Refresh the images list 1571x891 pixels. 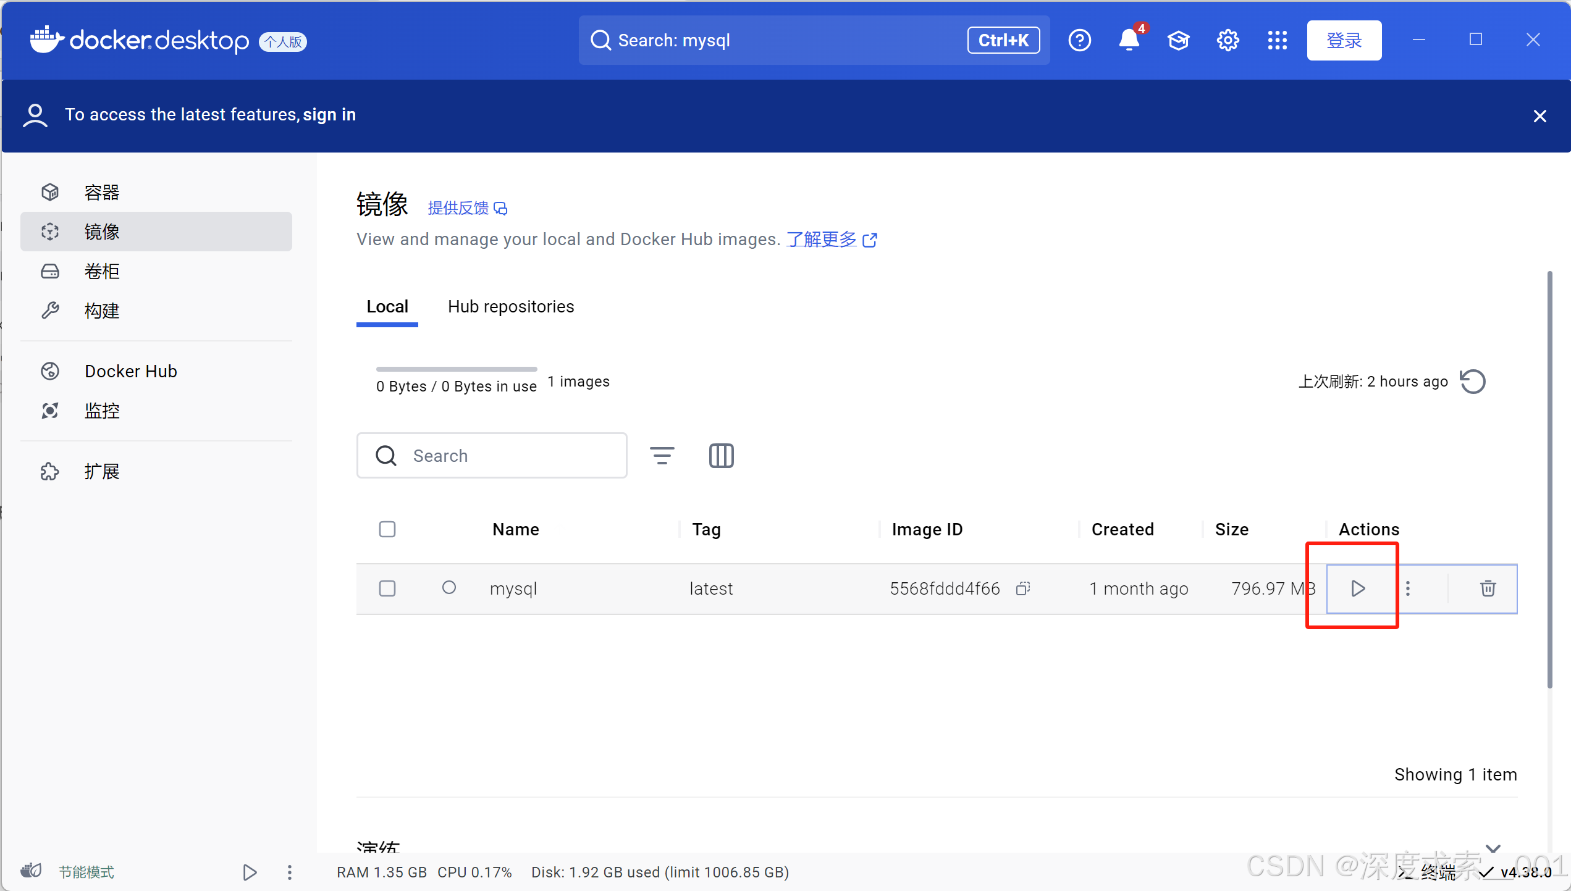point(1473,382)
